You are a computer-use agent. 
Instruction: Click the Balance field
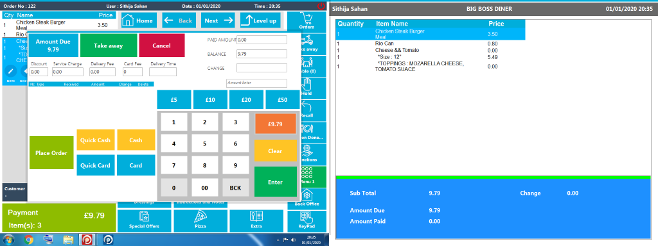[262, 54]
